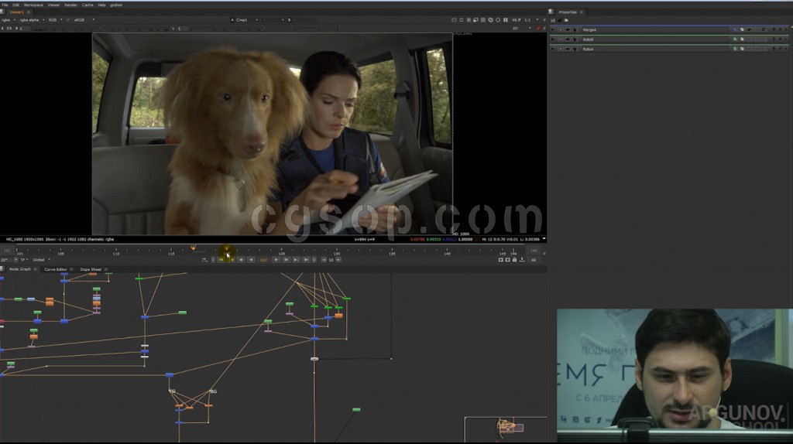Screen dimensions: 793x444
Task: Switch to the Curve Editor tab
Action: tap(55, 269)
